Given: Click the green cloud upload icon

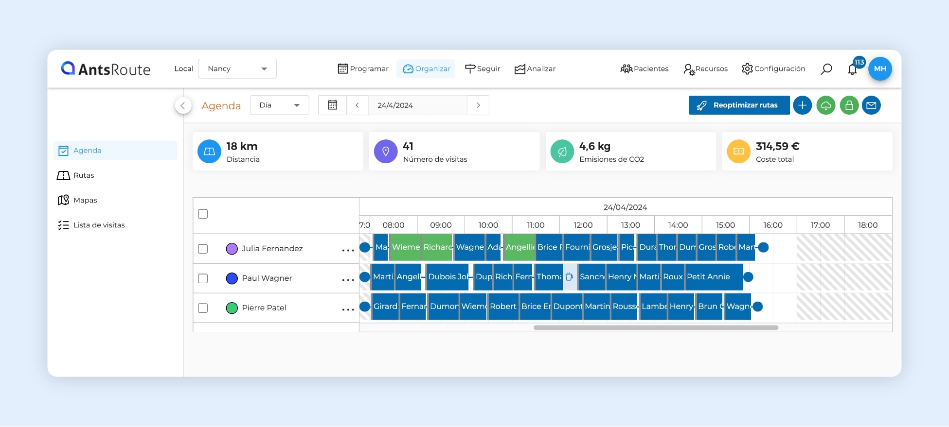Looking at the screenshot, I should (825, 105).
